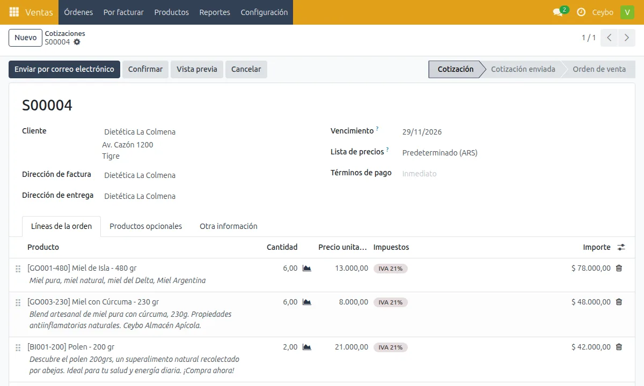Go to next record arrow
This screenshot has width=644, height=386.
coord(626,38)
